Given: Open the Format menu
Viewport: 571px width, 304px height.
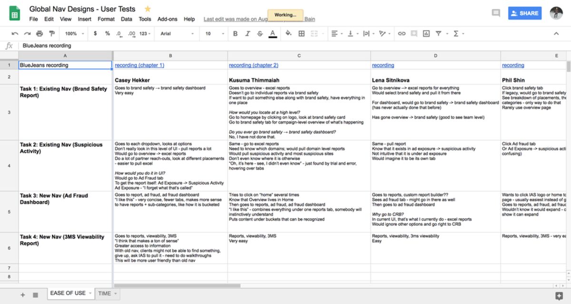Looking at the screenshot, I should 106,19.
